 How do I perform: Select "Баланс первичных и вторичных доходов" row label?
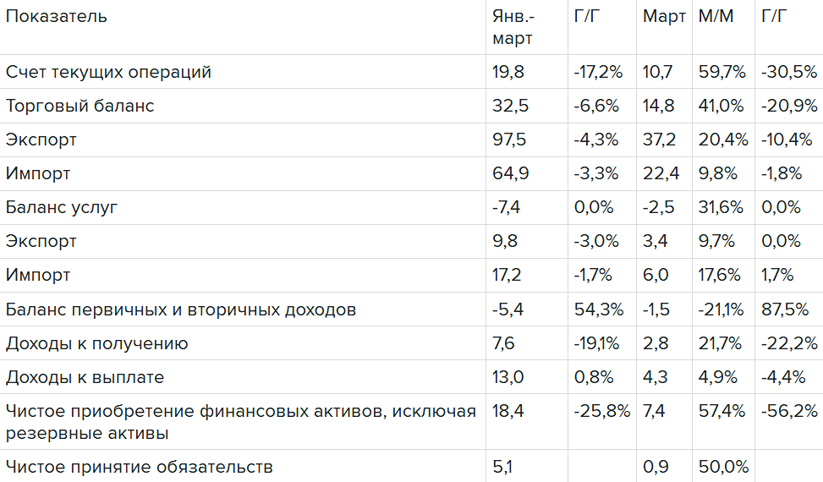[x=181, y=309]
